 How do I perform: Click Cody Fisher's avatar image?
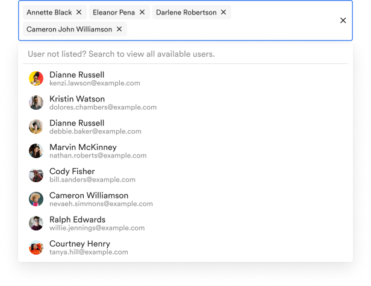coord(36,175)
